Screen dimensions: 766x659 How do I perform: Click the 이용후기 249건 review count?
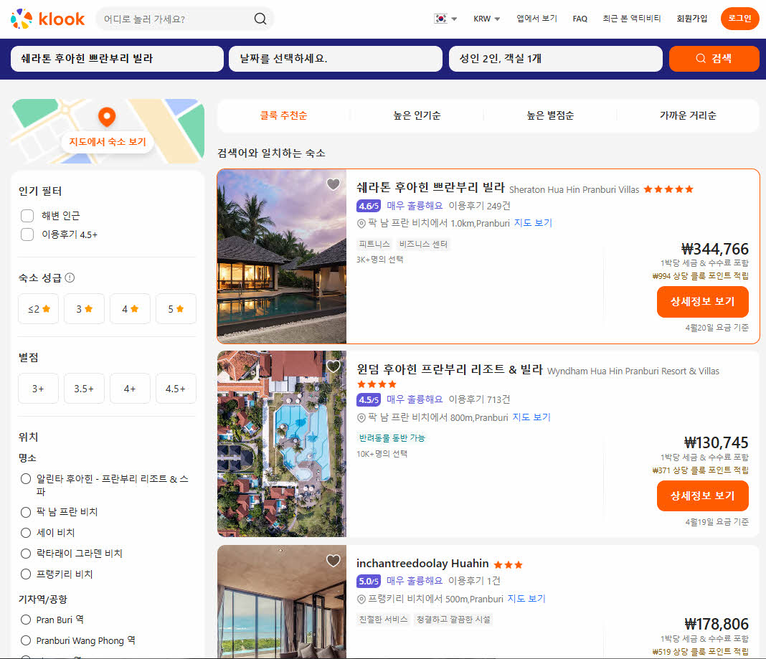tap(479, 206)
